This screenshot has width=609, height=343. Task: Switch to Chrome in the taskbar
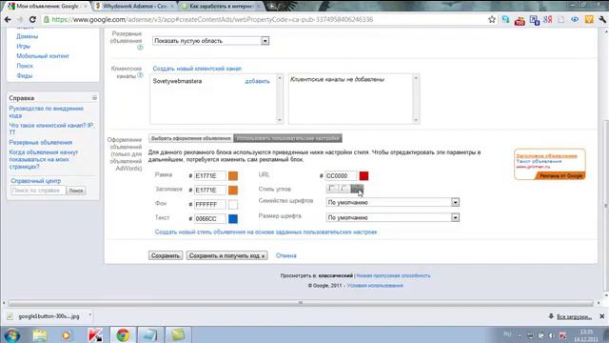coord(123,334)
